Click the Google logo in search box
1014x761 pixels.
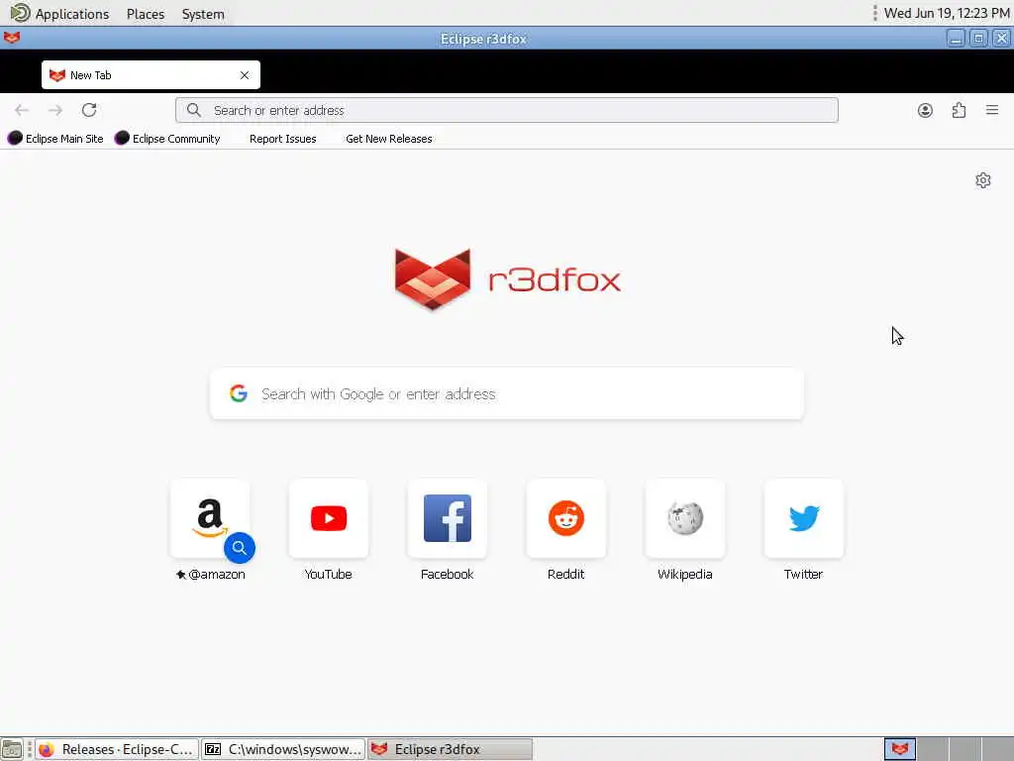[x=239, y=393]
